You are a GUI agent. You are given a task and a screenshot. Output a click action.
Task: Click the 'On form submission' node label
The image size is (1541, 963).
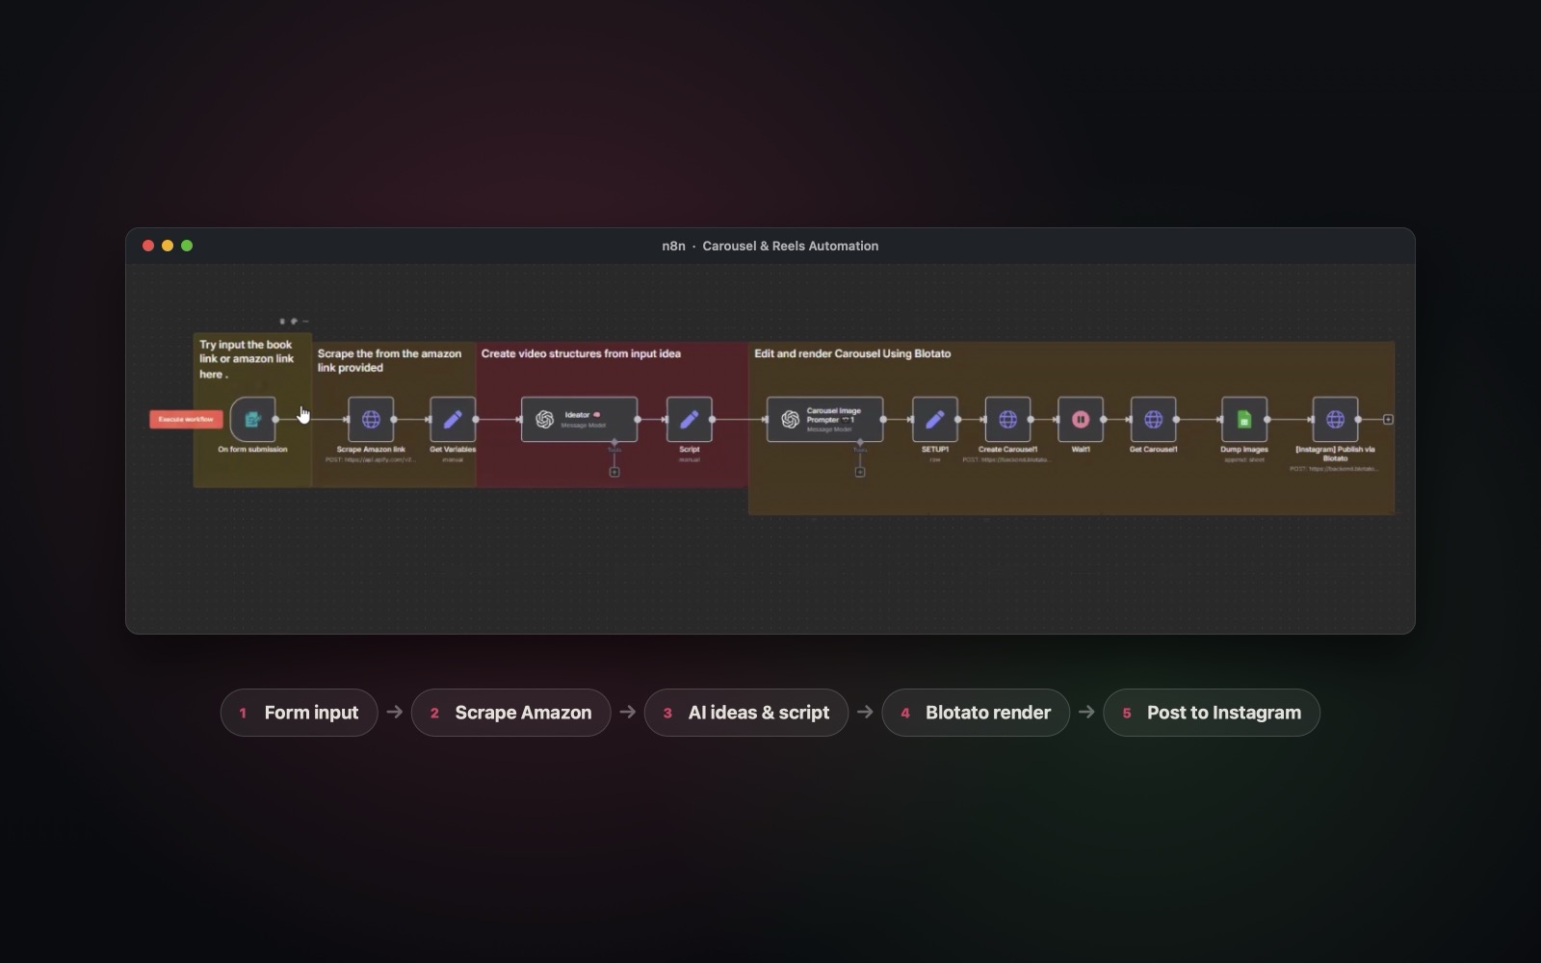coord(252,450)
